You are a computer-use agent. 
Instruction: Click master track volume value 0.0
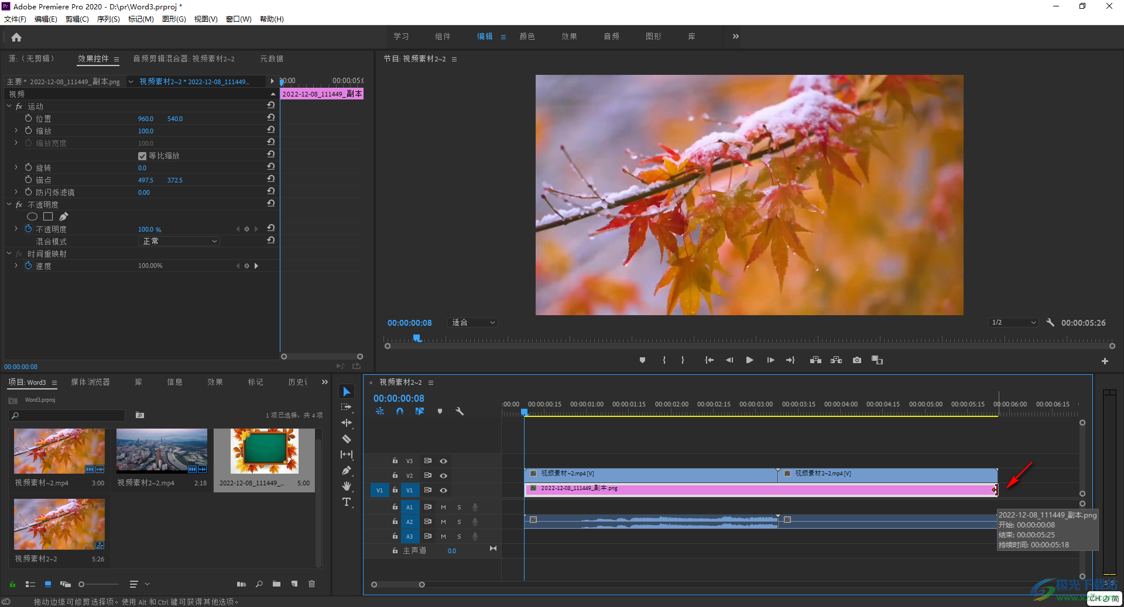tap(452, 551)
